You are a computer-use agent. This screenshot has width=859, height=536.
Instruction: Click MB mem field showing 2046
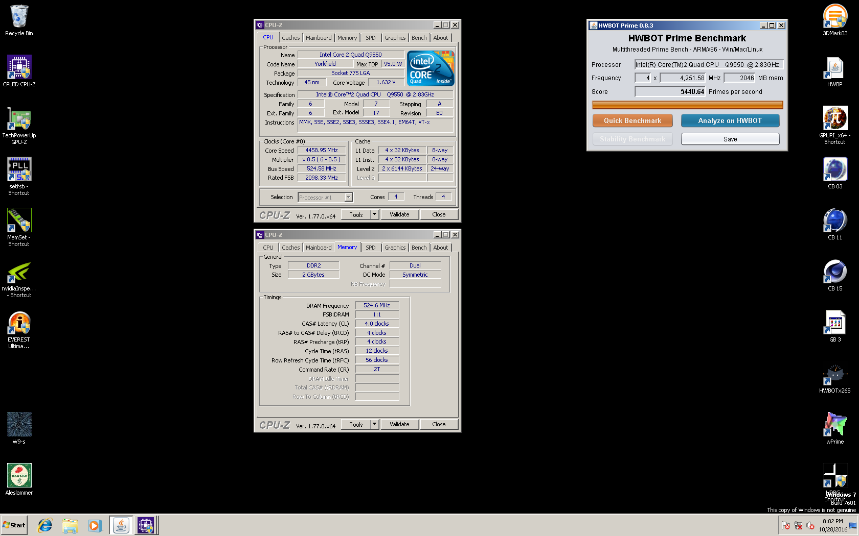[x=739, y=78]
